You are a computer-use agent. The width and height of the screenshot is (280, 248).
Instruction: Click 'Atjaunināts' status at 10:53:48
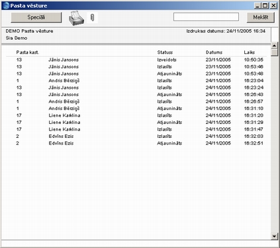[169, 74]
